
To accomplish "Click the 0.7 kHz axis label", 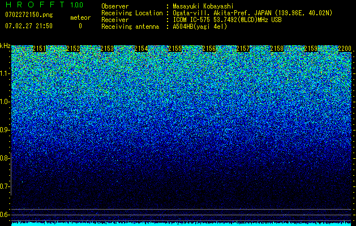I will coord(5,186).
